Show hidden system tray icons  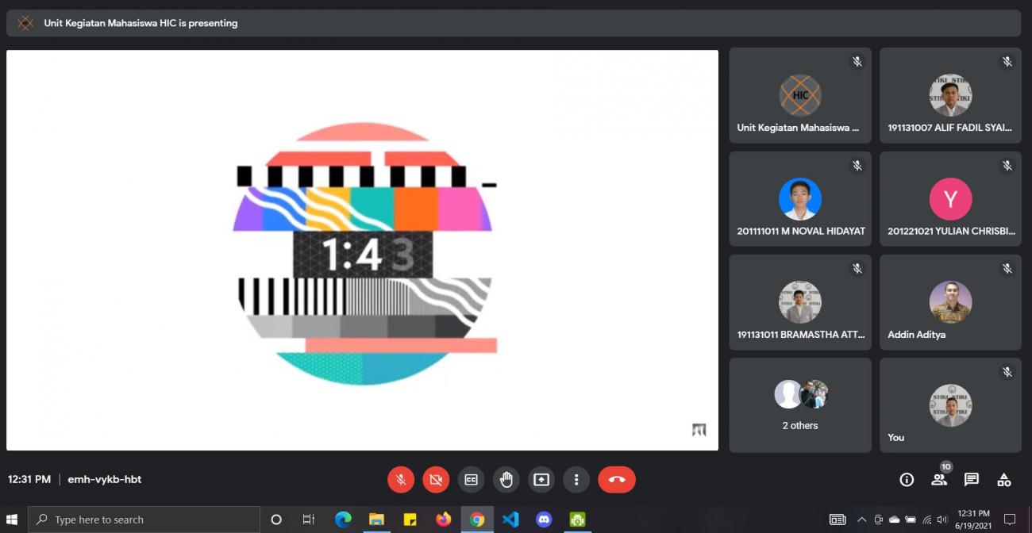[861, 520]
